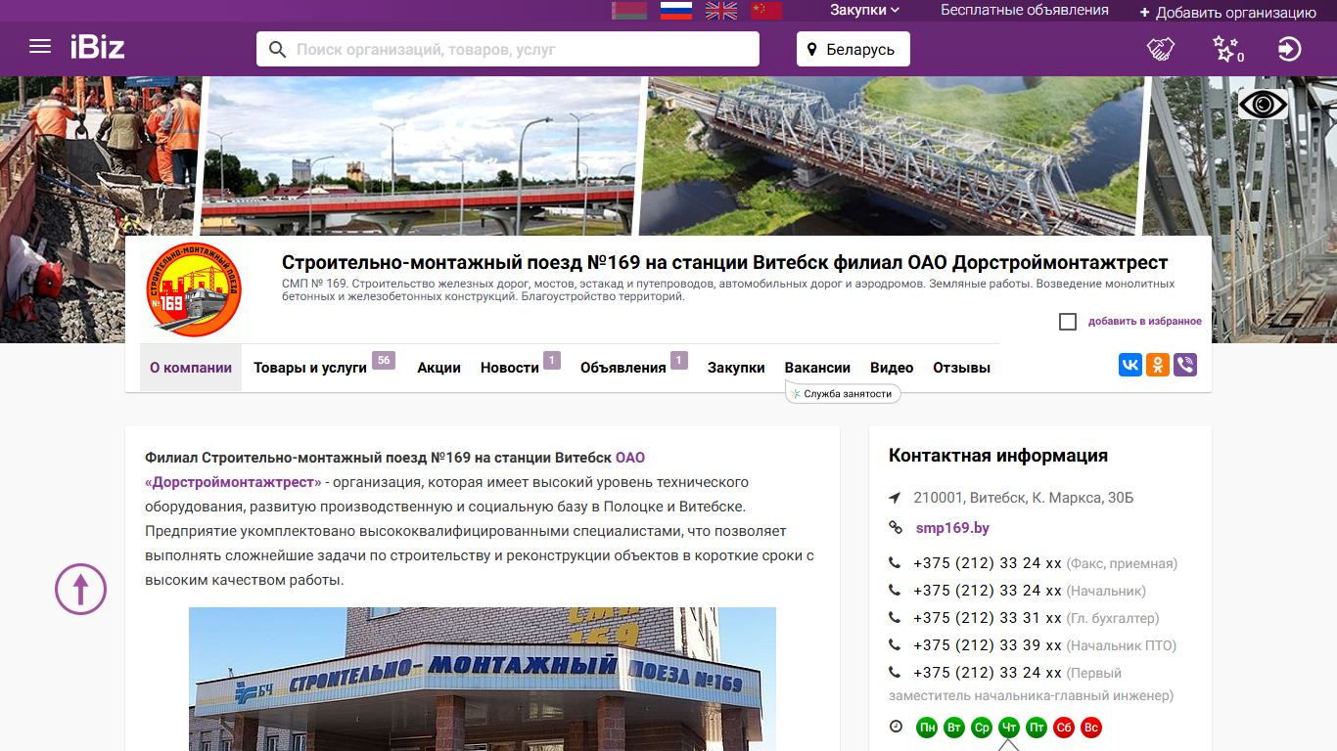Viewport: 1337px width, 751px height.
Task: Check the добавить в избранное checkbox
Action: pyautogui.click(x=1068, y=322)
